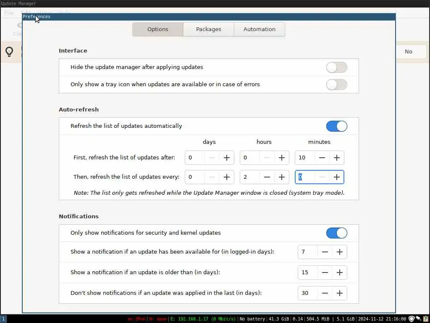The height and width of the screenshot is (323, 430).
Task: Click workspace 1 indicator in the bar
Action: pos(3,319)
